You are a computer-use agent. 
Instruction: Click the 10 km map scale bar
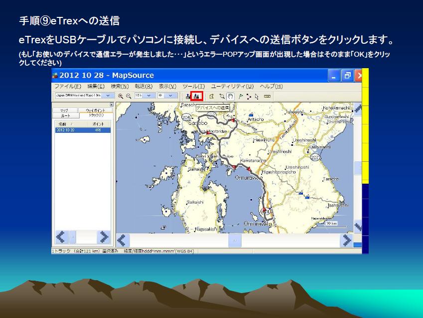point(332,224)
